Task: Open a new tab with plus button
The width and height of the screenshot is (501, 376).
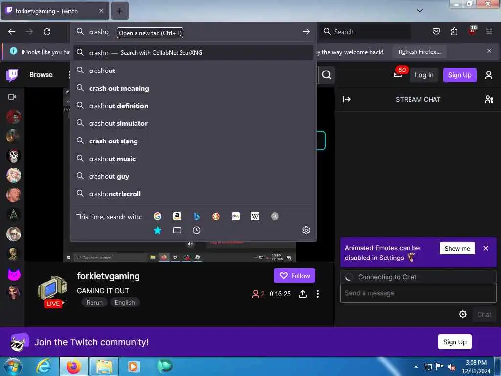Action: 119,11
